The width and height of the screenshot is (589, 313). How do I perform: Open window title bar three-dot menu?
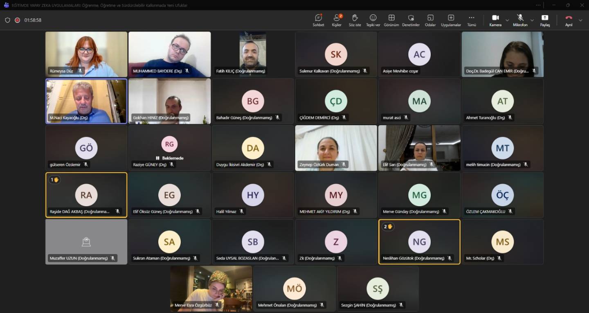coord(538,5)
